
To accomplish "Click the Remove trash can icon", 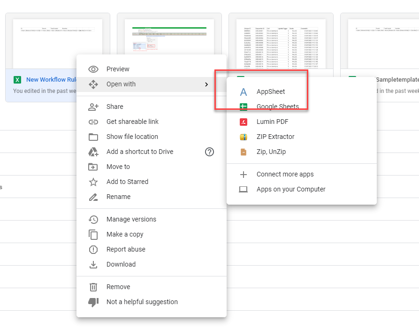I will 93,287.
